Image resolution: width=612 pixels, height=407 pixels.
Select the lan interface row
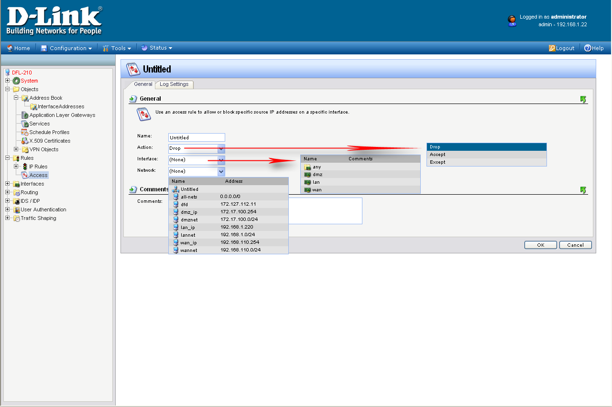click(x=361, y=182)
